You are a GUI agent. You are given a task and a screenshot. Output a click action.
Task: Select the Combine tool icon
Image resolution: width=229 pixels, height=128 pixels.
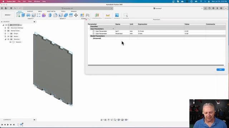[65, 15]
